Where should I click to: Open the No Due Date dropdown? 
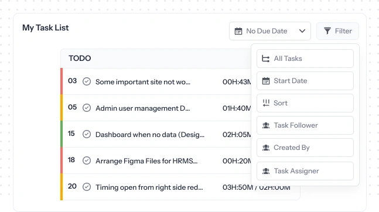click(269, 31)
